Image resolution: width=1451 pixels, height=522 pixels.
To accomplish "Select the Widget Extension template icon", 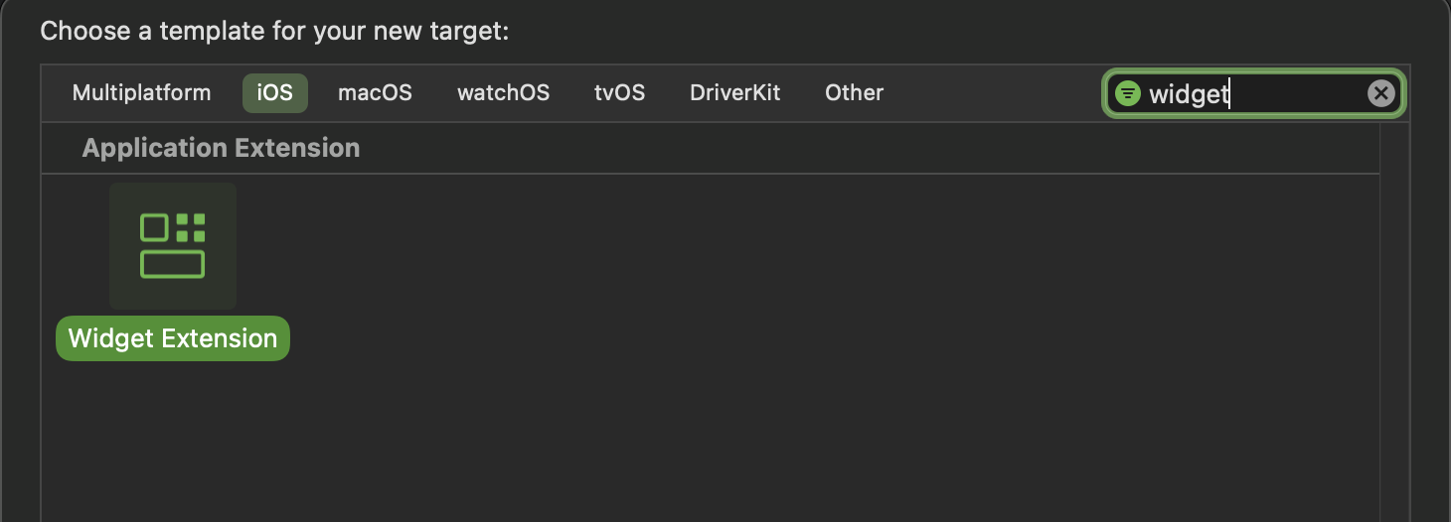I will coord(173,245).
